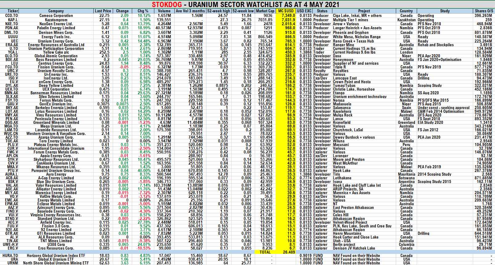Click the Status column header
495x265 pixels.
click(322, 11)
